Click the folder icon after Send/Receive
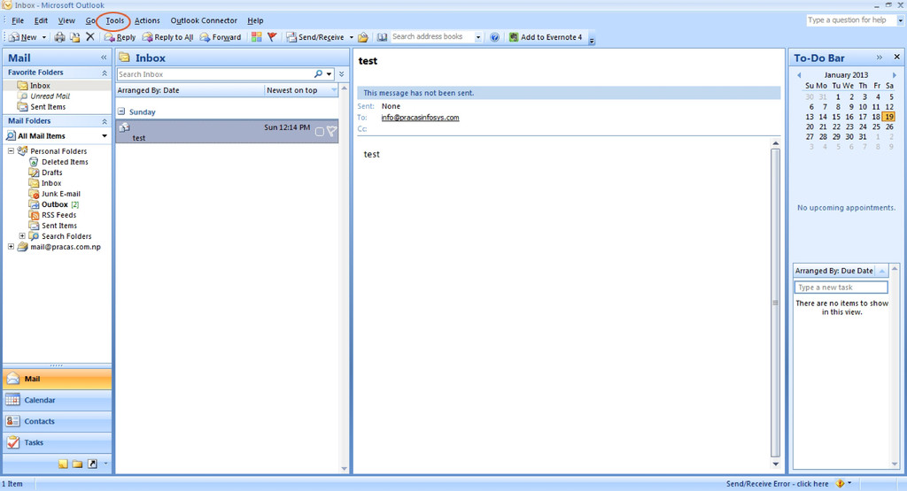The height and width of the screenshot is (491, 907). (362, 37)
